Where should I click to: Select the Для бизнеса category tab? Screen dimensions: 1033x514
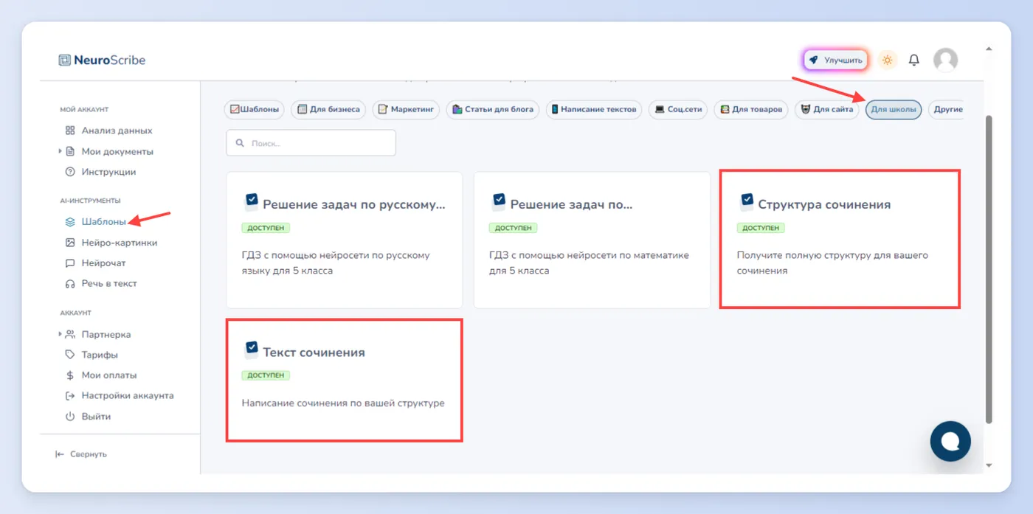(x=328, y=110)
